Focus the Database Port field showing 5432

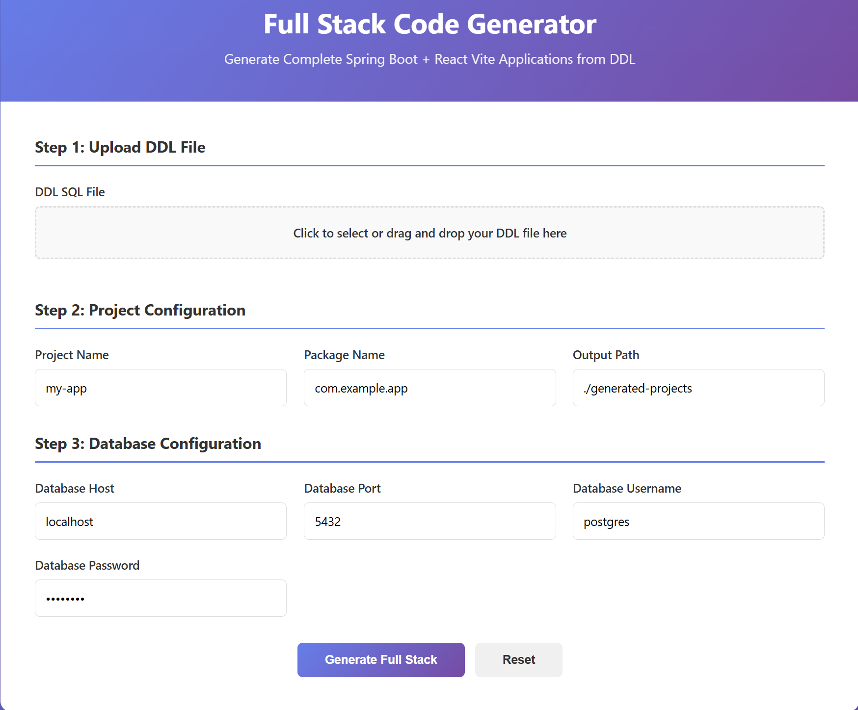coord(429,521)
